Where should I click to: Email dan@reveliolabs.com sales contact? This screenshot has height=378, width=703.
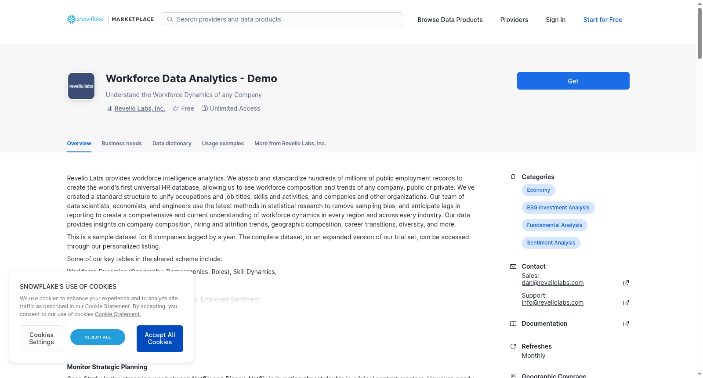tap(552, 283)
